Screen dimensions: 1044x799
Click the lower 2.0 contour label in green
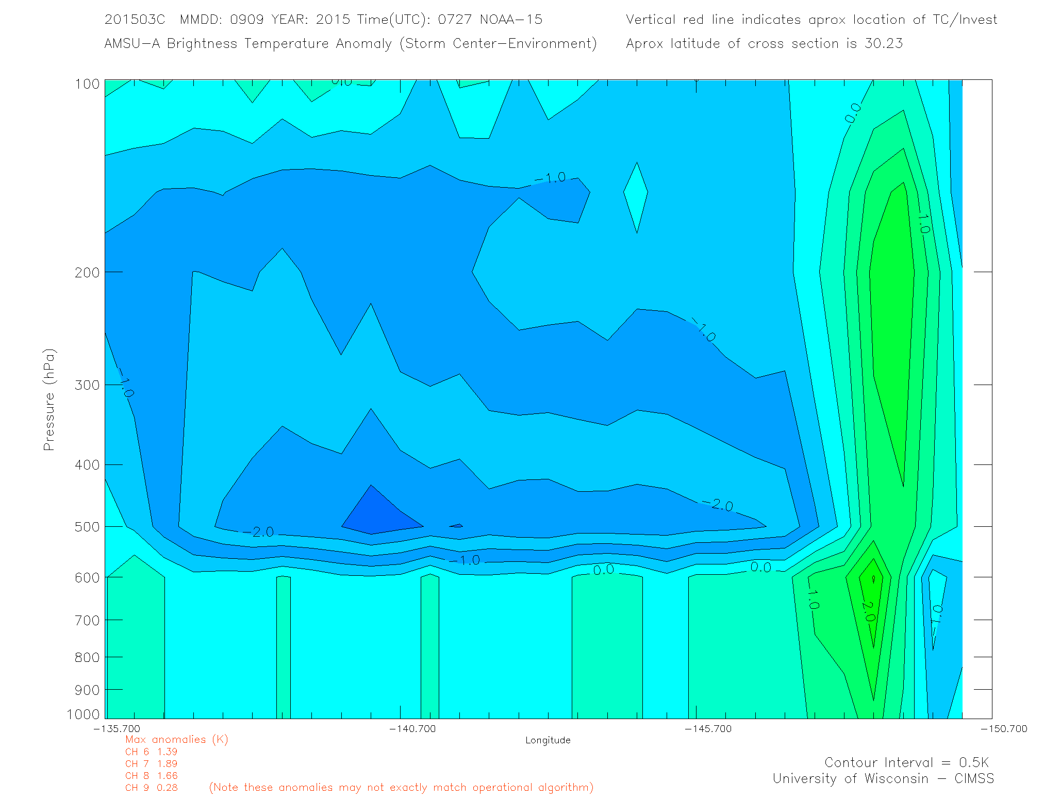[868, 611]
